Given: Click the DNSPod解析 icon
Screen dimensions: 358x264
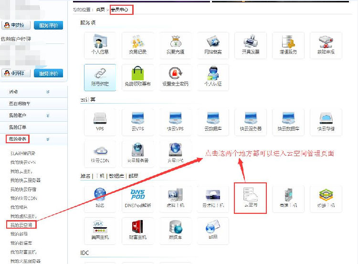Looking at the screenshot, I should [x=137, y=199].
